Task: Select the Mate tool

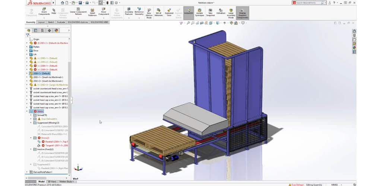Action: pyautogui.click(x=54, y=12)
